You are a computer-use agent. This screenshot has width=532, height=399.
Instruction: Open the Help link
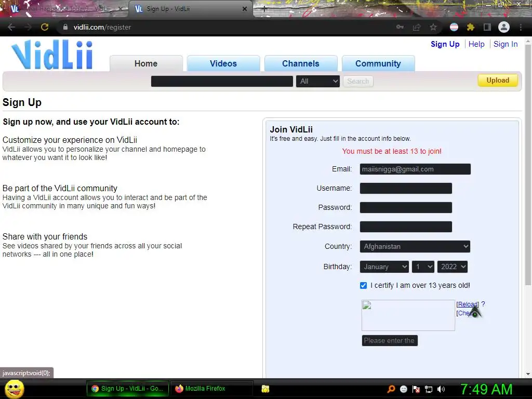click(x=476, y=44)
